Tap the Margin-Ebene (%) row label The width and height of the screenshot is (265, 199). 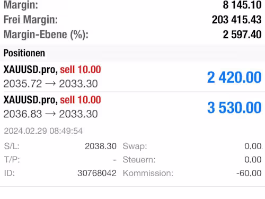tap(46, 34)
